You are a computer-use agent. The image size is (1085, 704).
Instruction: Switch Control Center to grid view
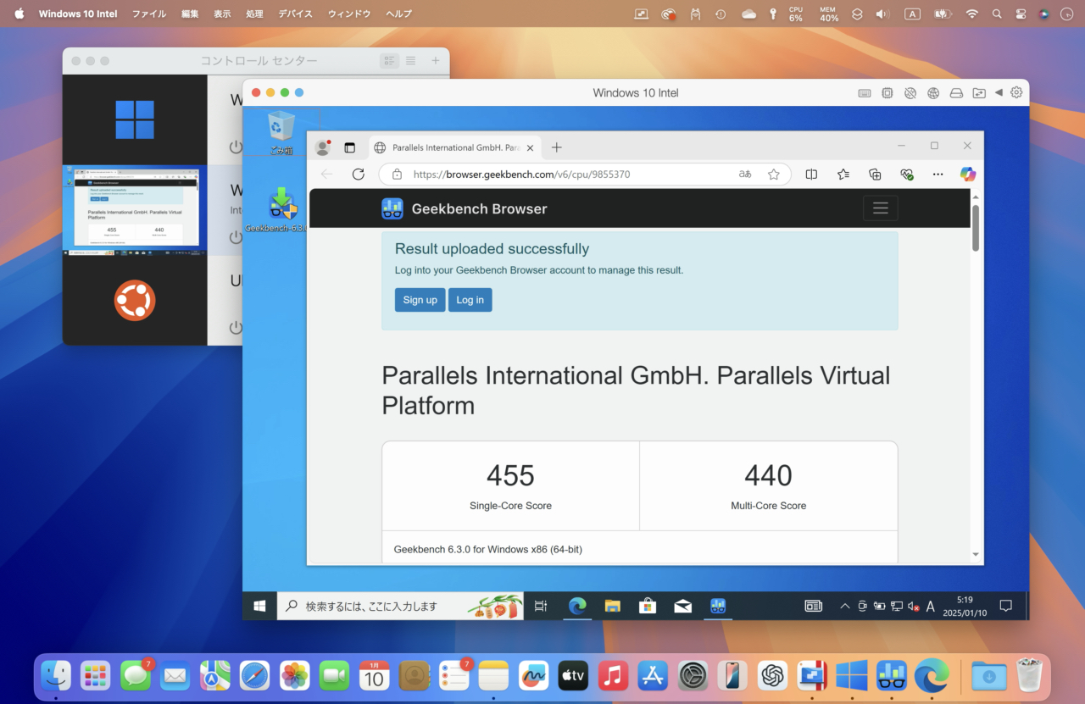[x=390, y=61]
